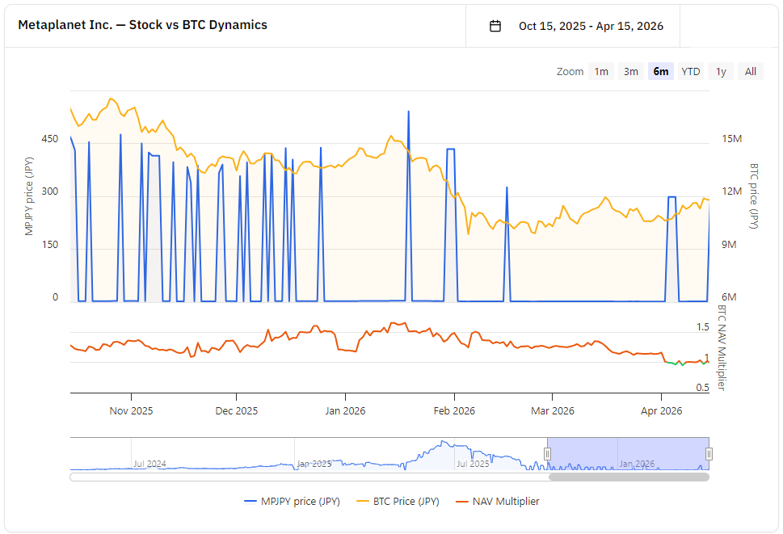This screenshot has height=534, width=783.
Task: Click the horizontal scrollbar thumb below navigator
Action: pyautogui.click(x=628, y=477)
